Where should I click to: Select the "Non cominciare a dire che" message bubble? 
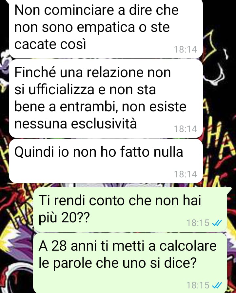click(x=106, y=28)
